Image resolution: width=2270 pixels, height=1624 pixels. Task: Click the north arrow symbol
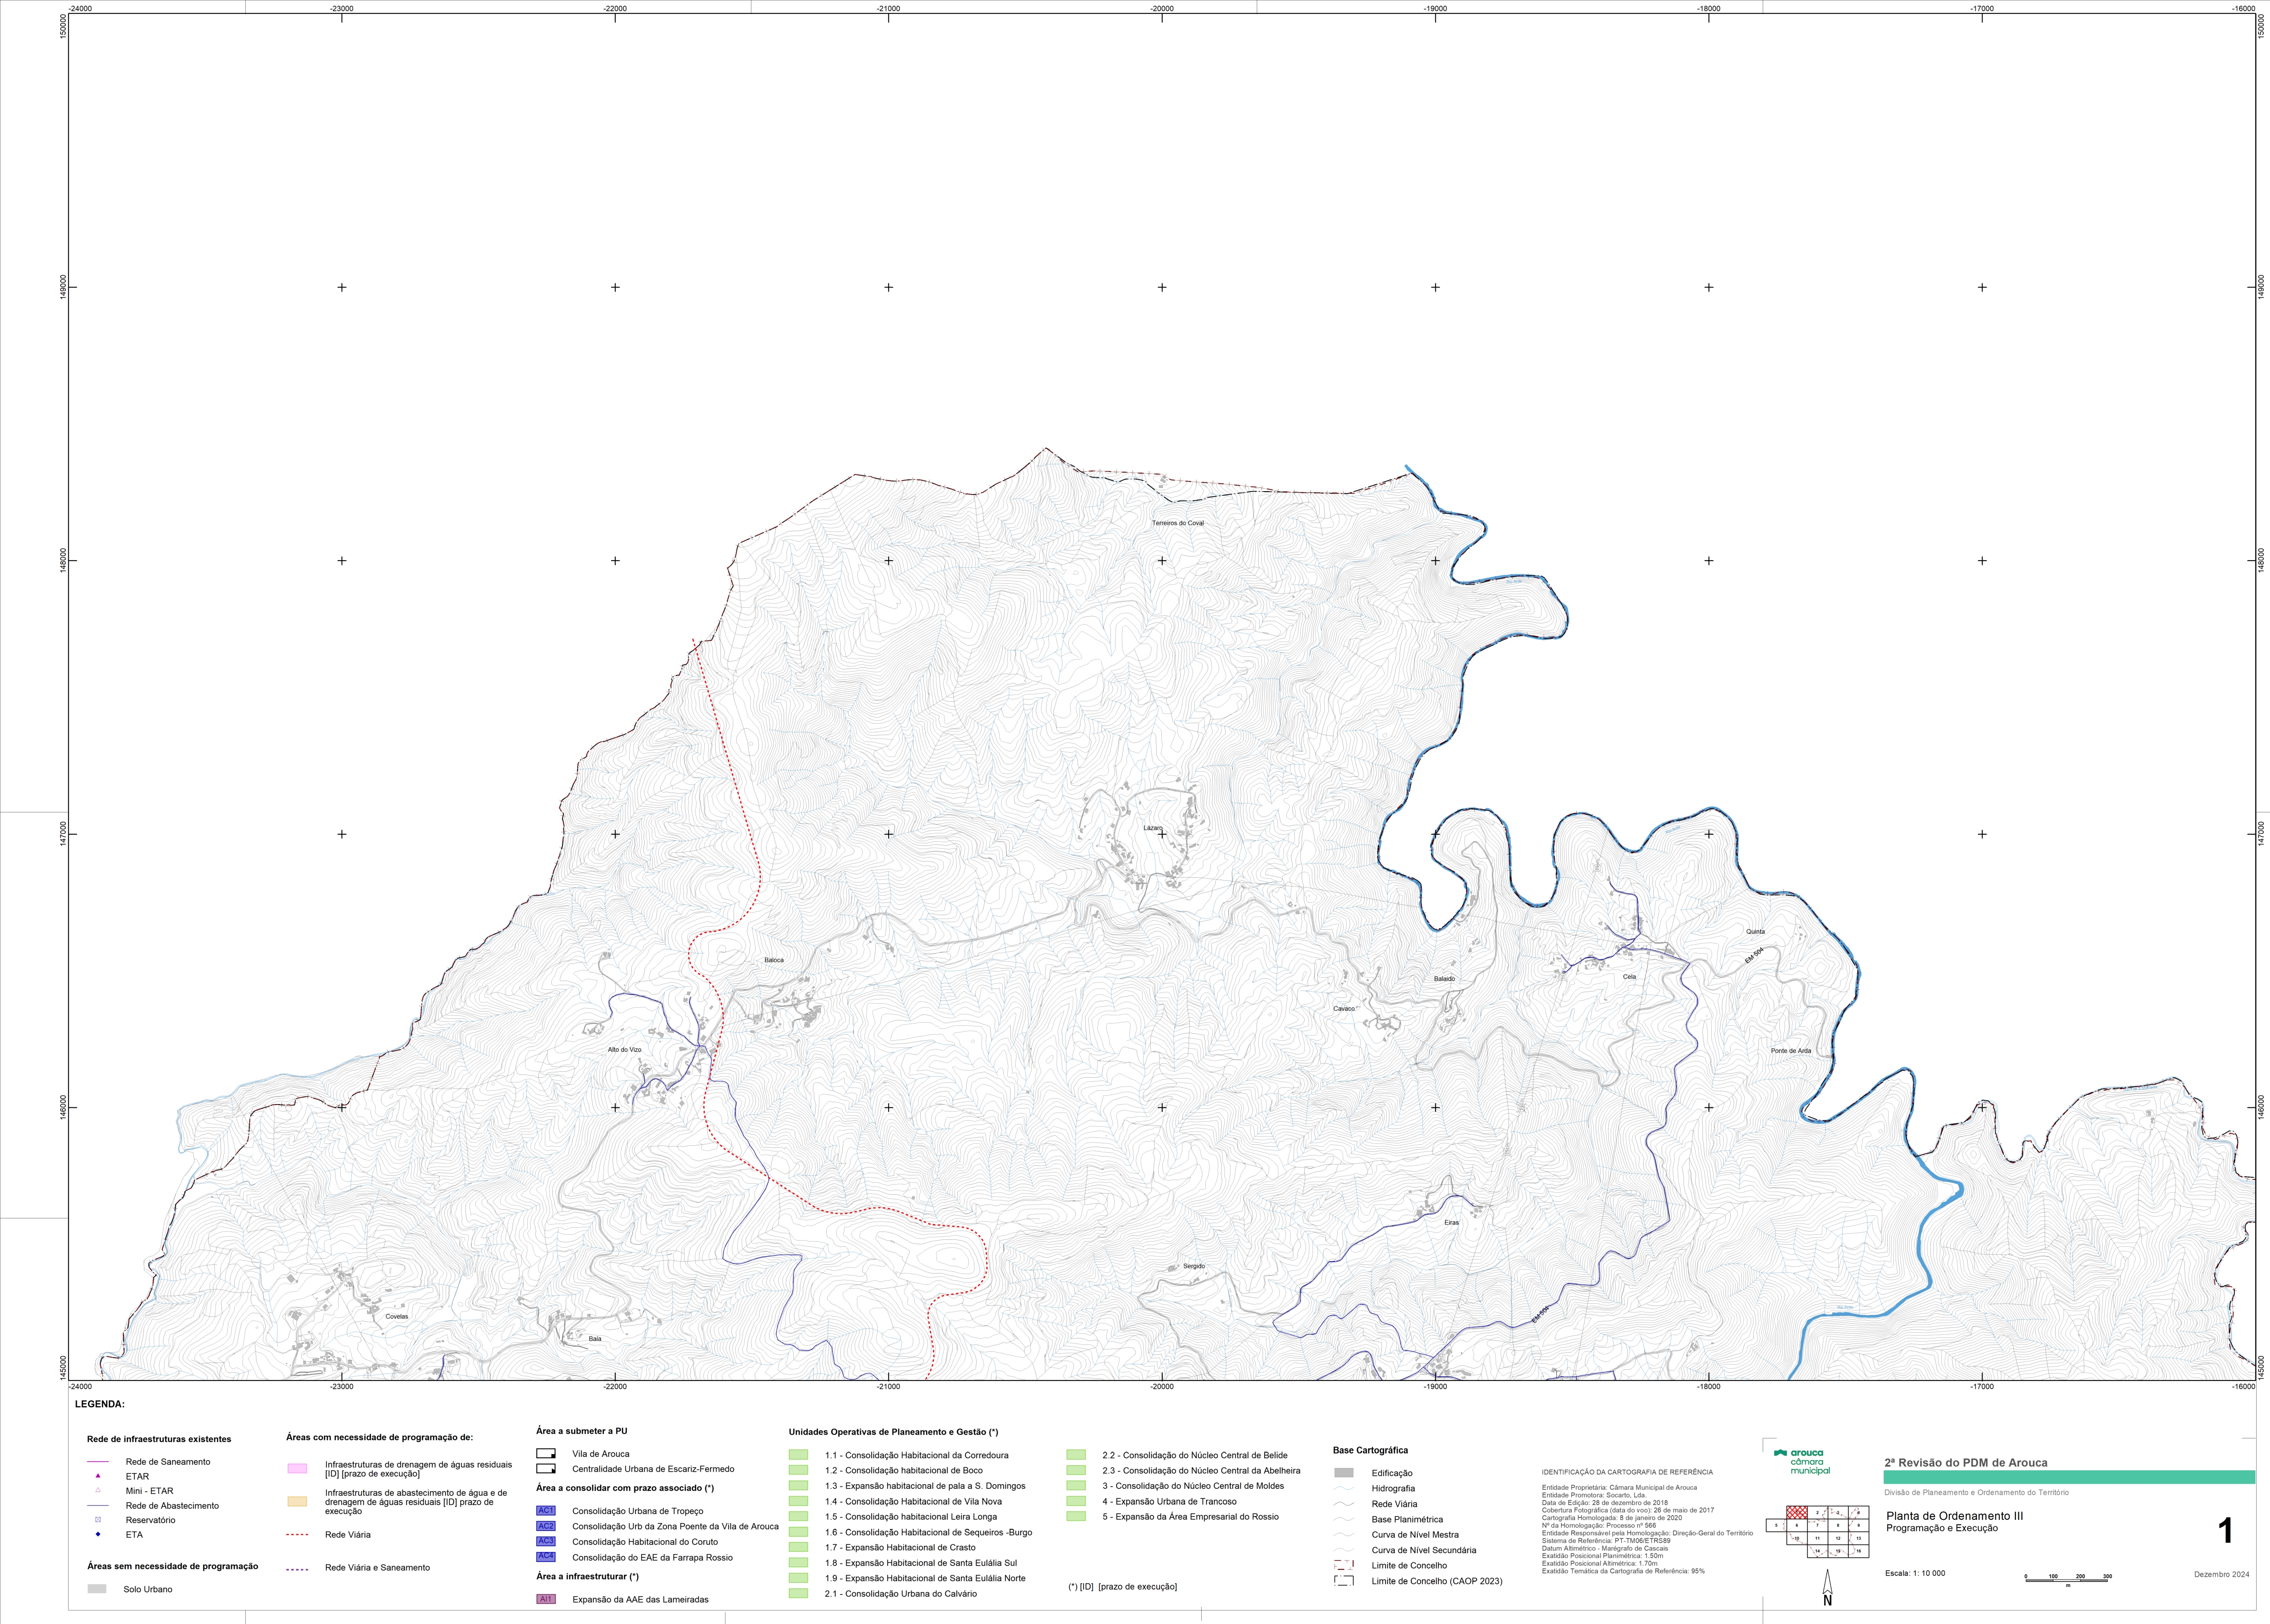(1827, 1586)
